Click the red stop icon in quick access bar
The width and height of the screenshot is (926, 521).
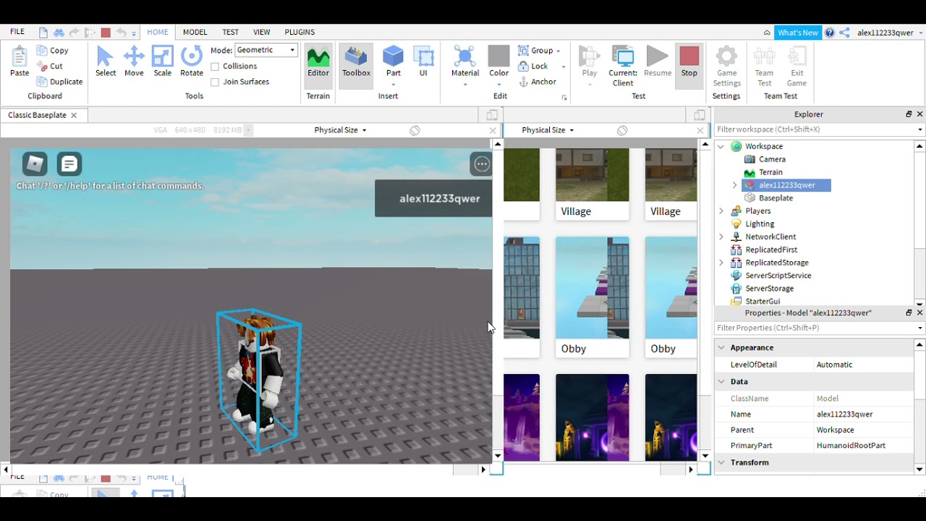pos(106,33)
